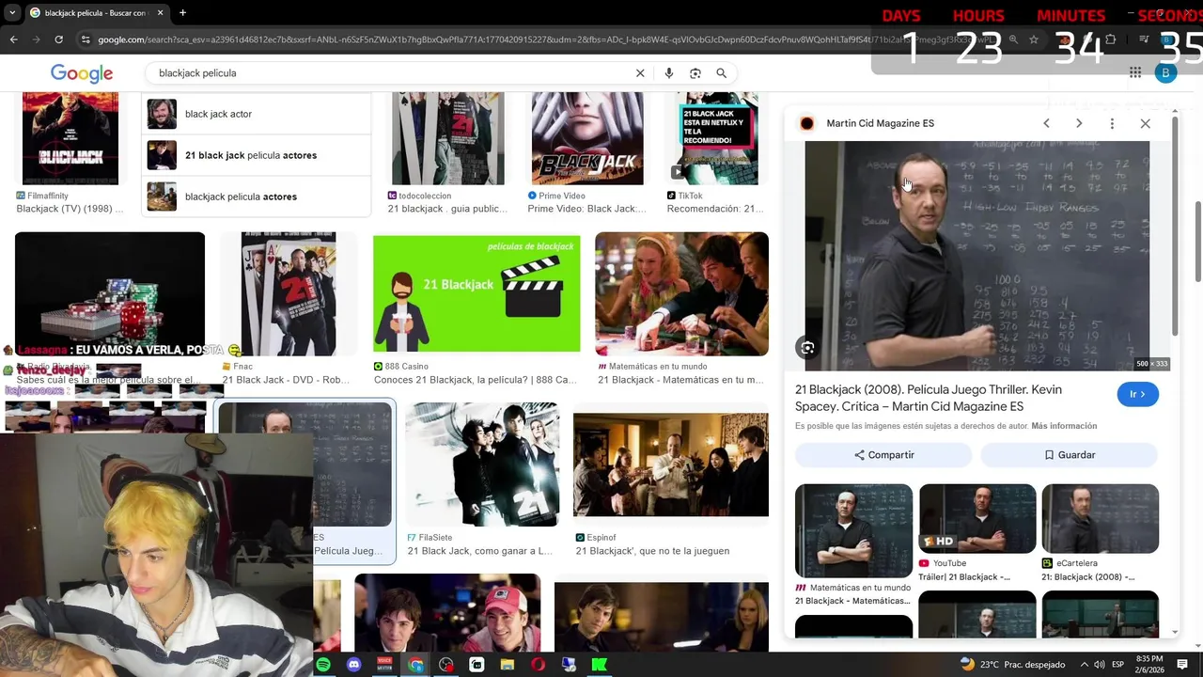The width and height of the screenshot is (1203, 677).
Task: Open search by image (Lens) icon
Action: click(695, 73)
